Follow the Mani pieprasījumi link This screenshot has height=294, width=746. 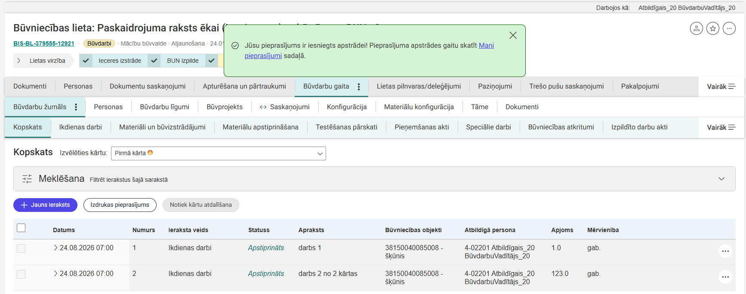point(486,46)
